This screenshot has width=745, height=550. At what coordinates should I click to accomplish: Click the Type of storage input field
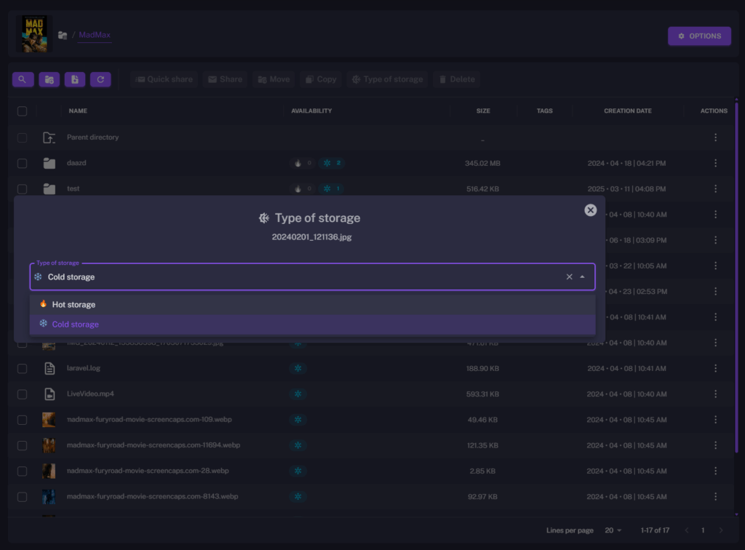pyautogui.click(x=291, y=277)
